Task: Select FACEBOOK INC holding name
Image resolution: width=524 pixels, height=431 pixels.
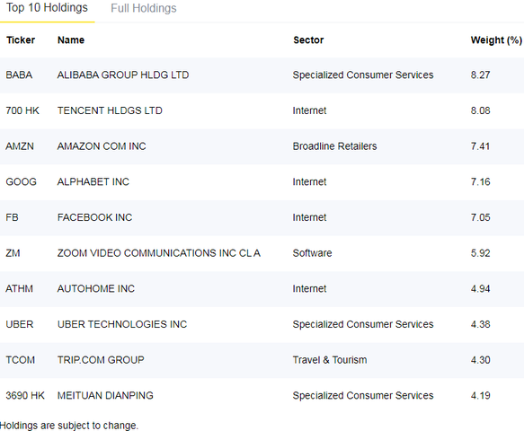Action: pos(94,217)
